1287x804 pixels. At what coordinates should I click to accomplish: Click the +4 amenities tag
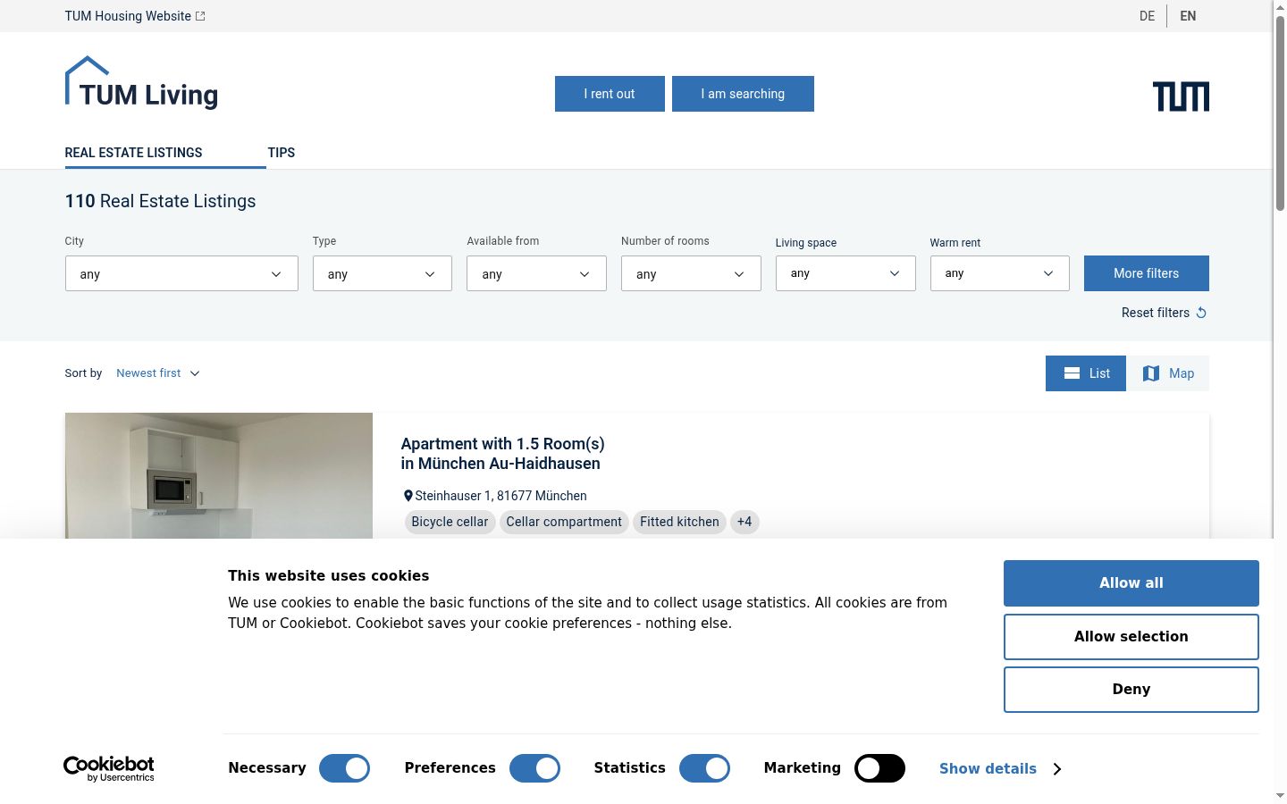click(x=744, y=522)
